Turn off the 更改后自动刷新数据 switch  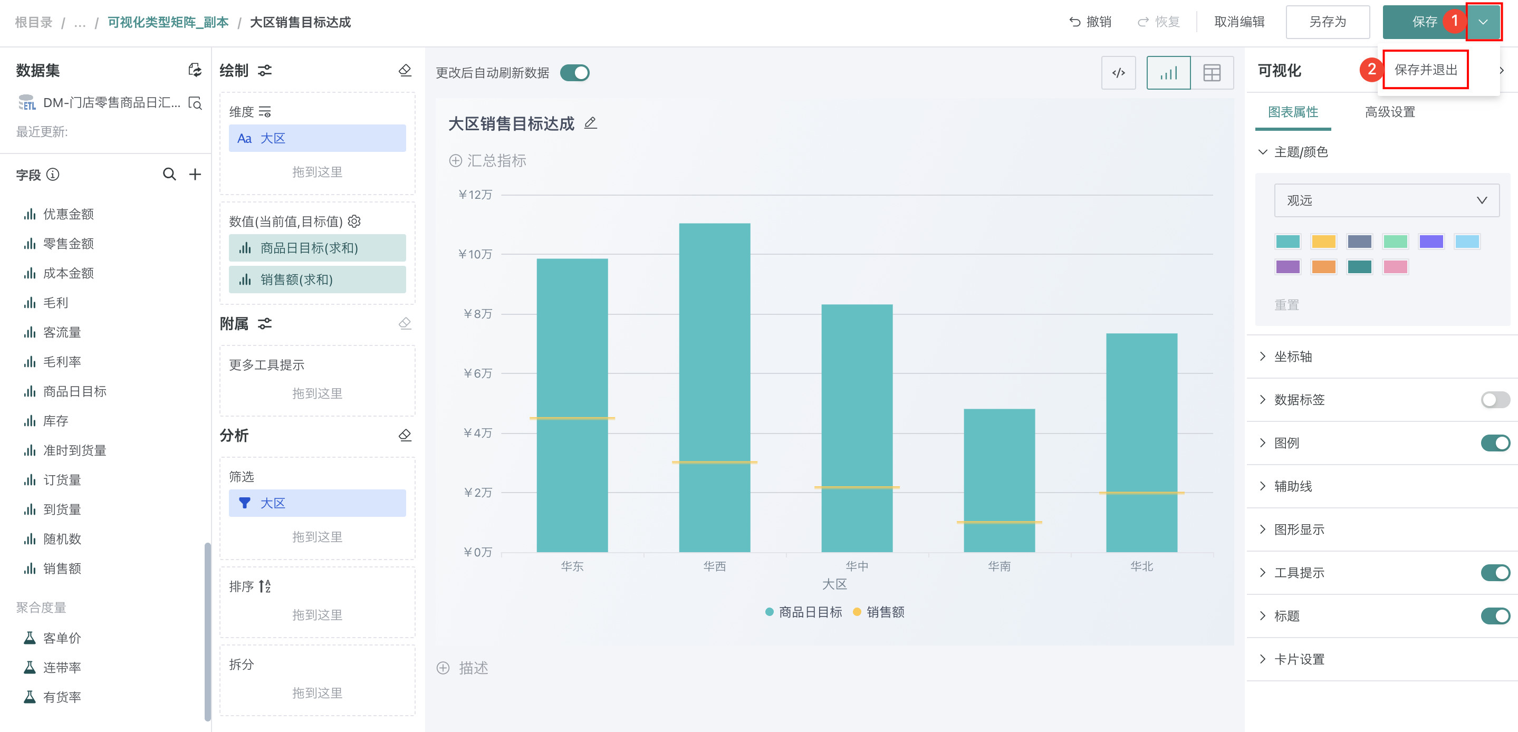574,73
